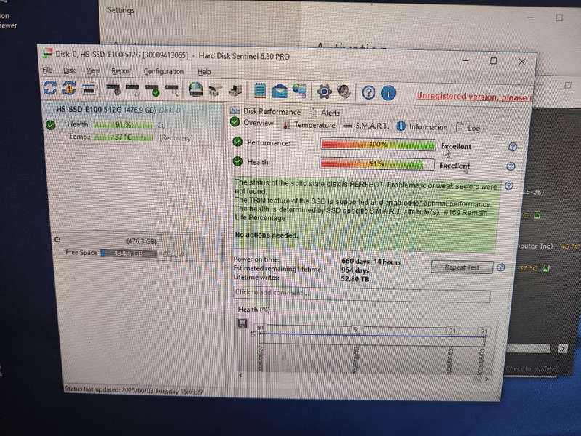Open the View menu
The width and height of the screenshot is (581, 436).
coord(93,70)
